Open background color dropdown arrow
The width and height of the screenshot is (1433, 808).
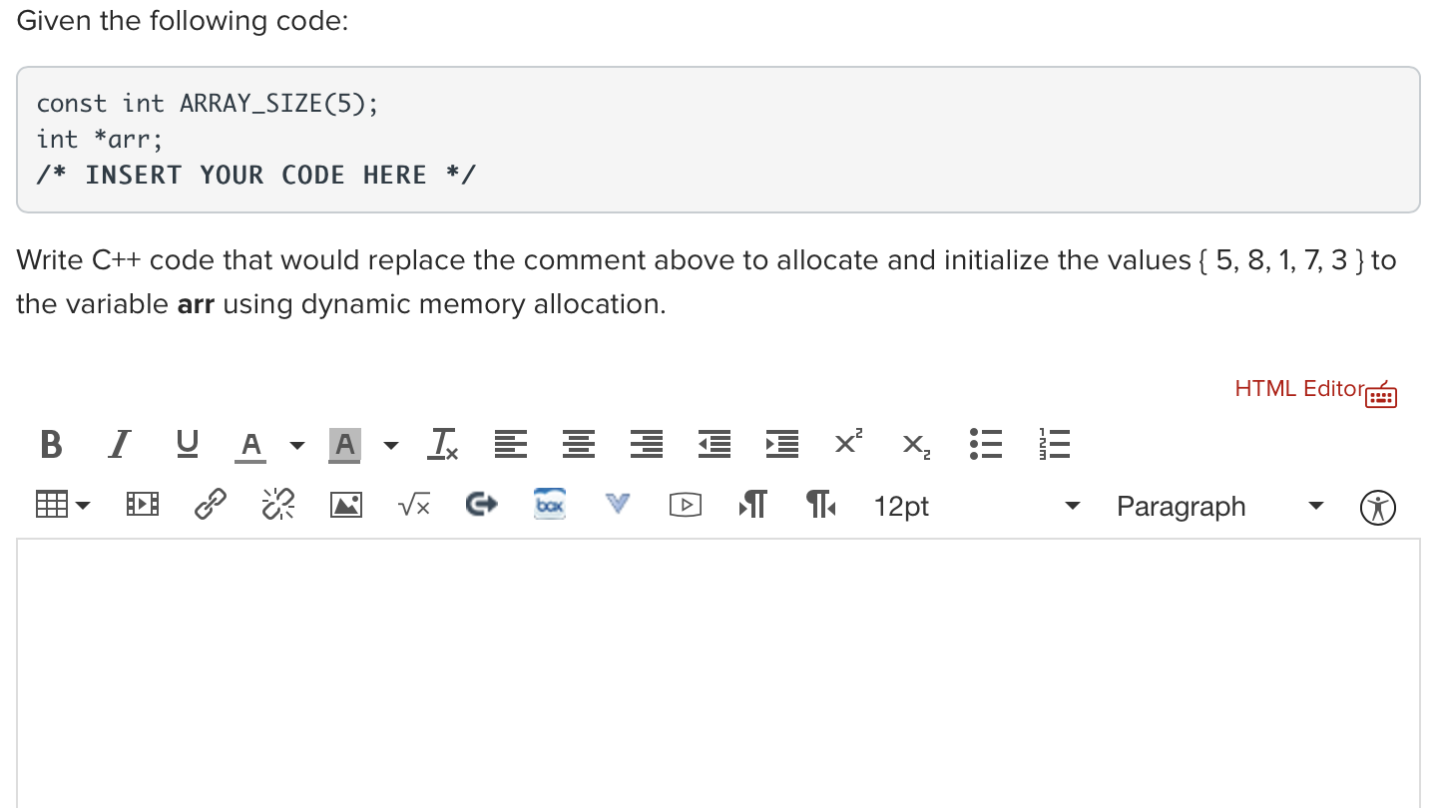390,445
